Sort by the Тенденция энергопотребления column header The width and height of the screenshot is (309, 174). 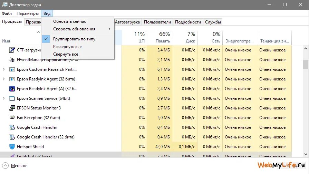pyautogui.click(x=274, y=37)
